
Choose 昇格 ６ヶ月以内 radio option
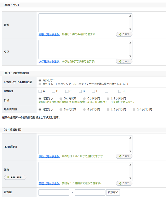85,98
